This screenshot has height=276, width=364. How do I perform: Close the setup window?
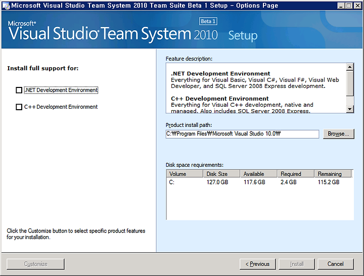pos(358,6)
